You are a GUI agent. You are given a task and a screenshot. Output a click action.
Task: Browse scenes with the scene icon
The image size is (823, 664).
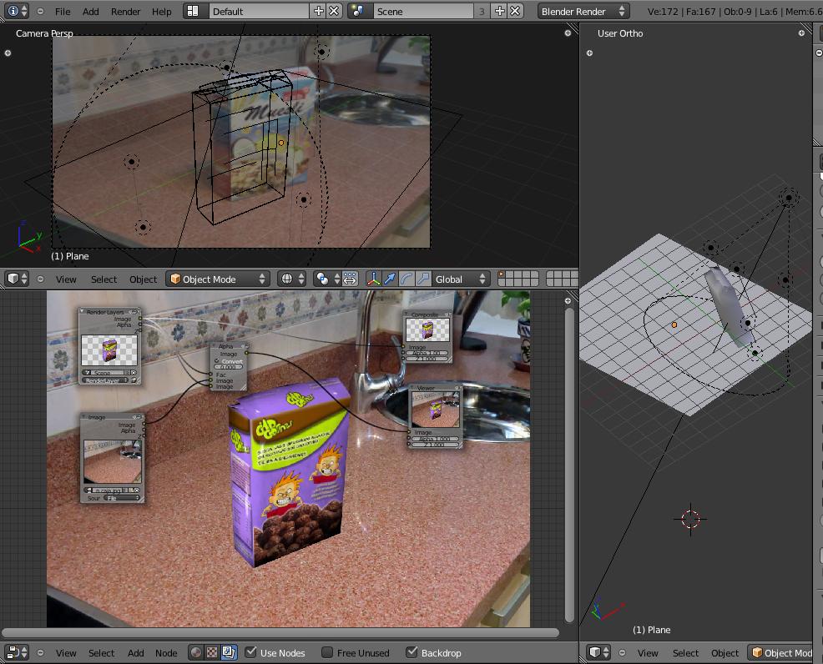358,11
